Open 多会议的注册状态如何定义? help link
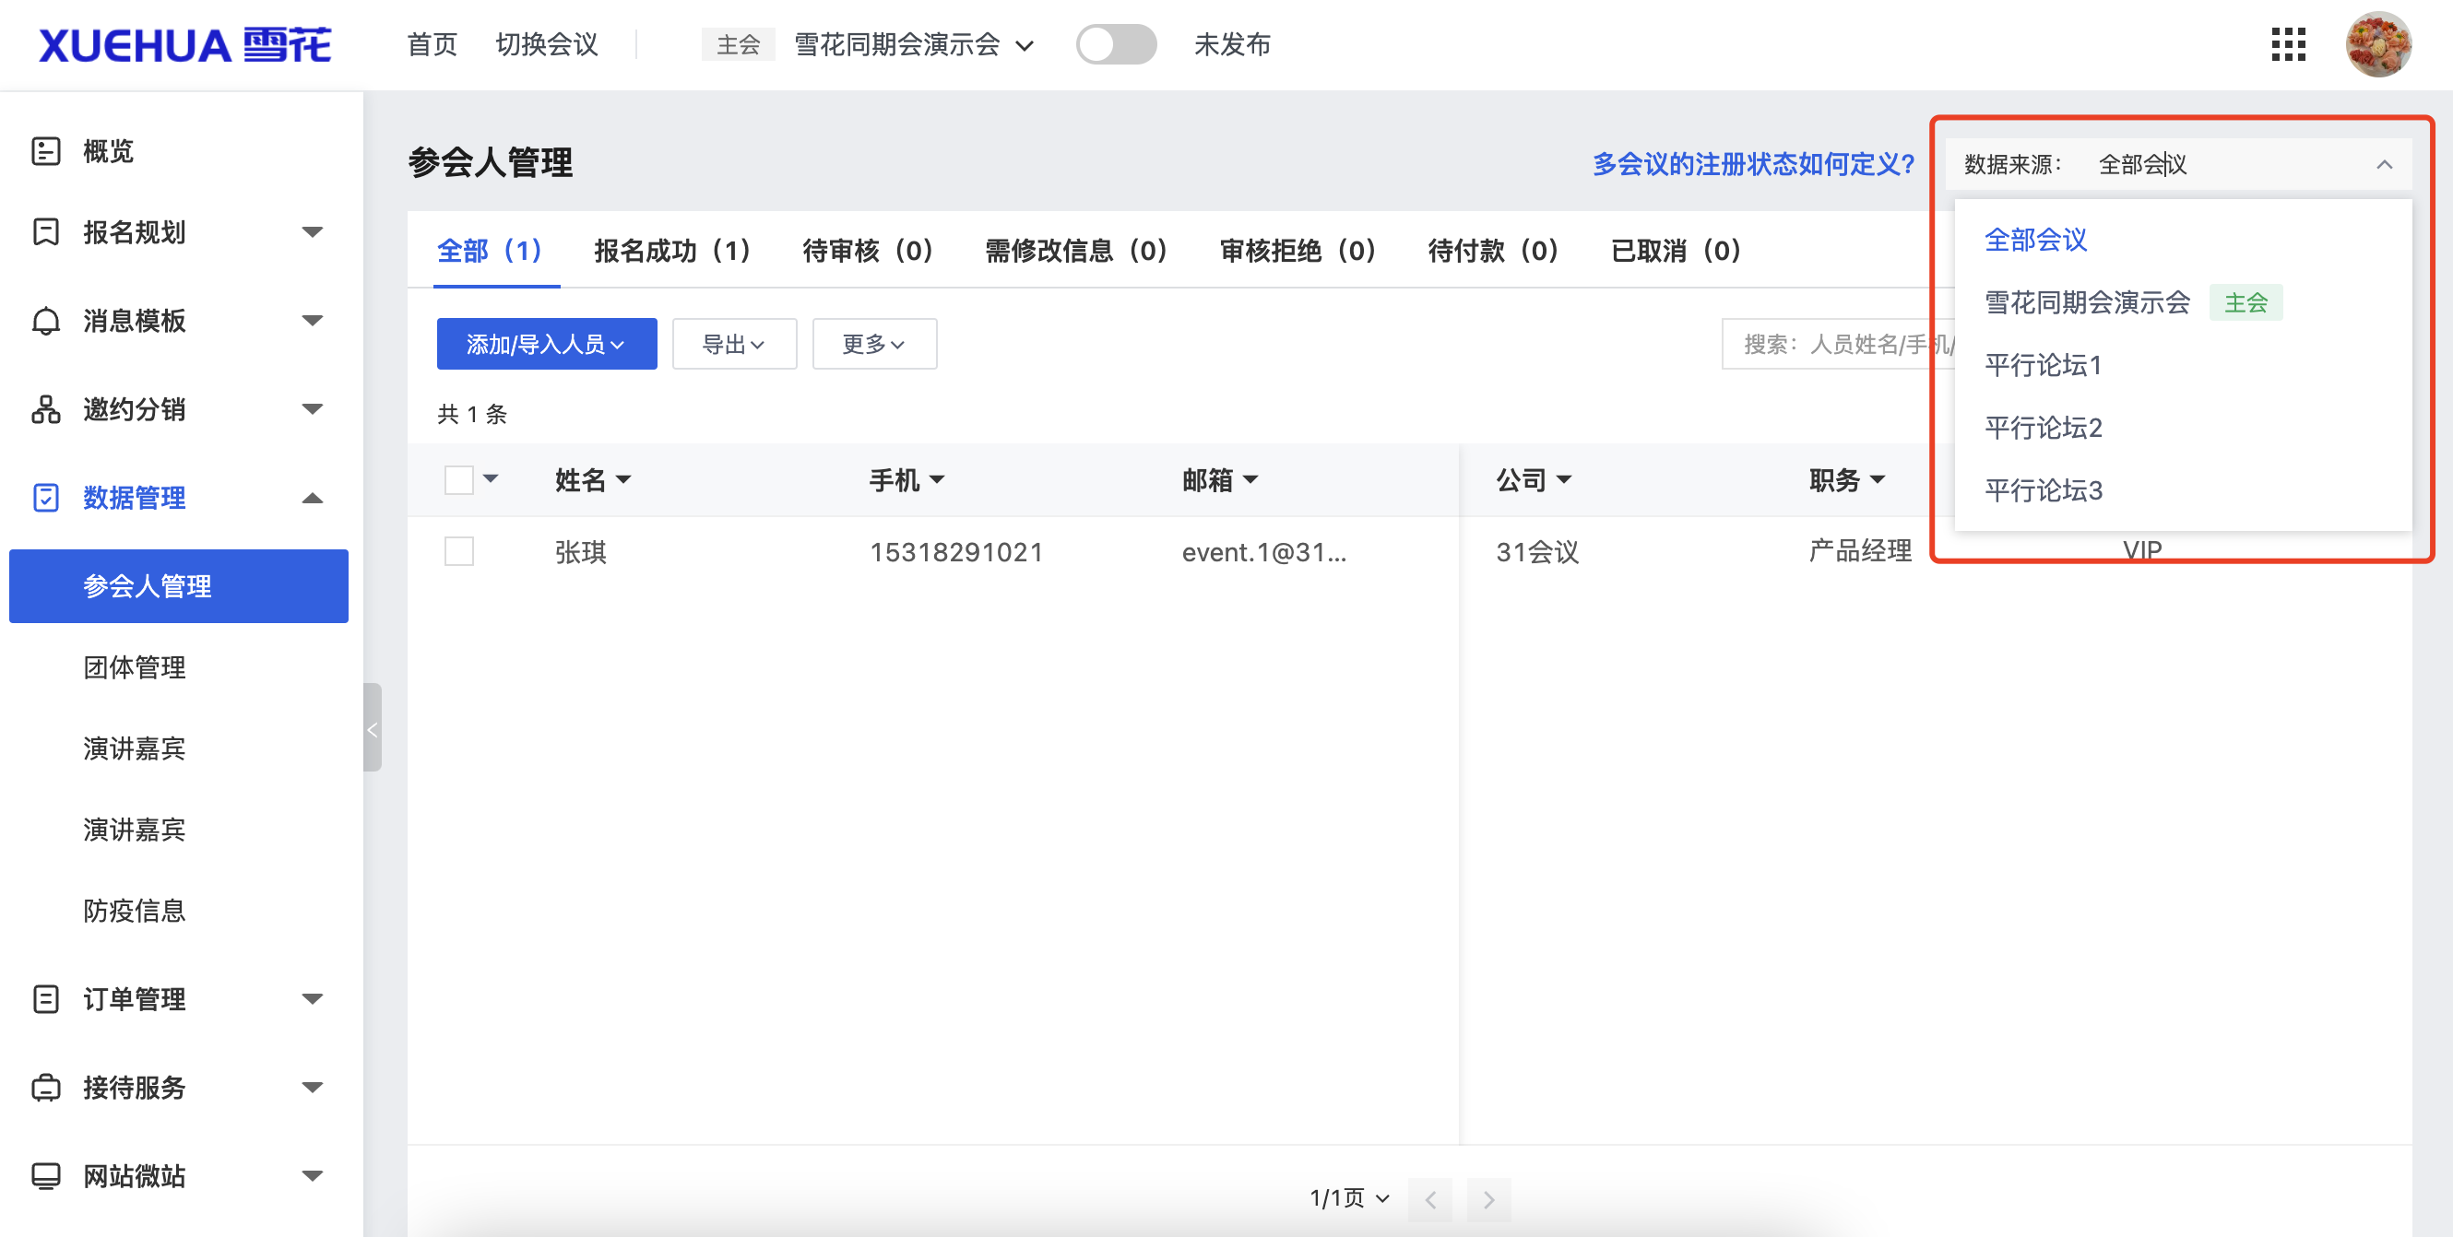Image resolution: width=2453 pixels, height=1237 pixels. coord(1753,165)
